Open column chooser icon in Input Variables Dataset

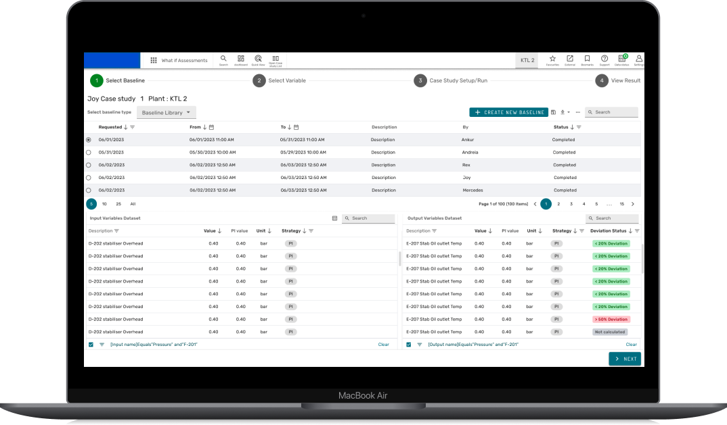click(334, 218)
